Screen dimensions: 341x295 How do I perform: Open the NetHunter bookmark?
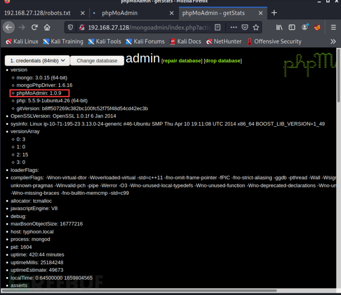click(224, 41)
